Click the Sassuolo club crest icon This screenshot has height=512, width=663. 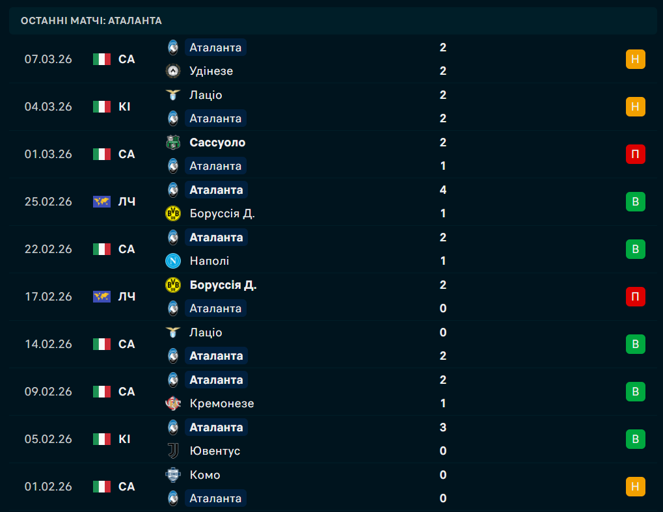tap(173, 142)
